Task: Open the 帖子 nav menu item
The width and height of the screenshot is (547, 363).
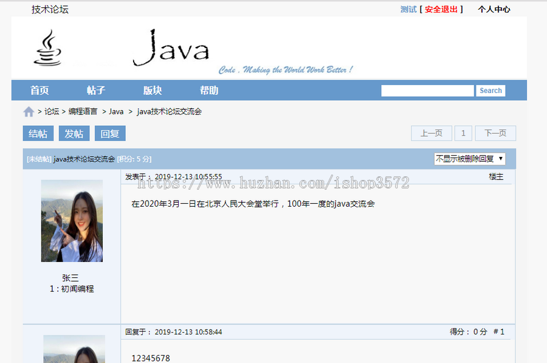Action: click(96, 91)
